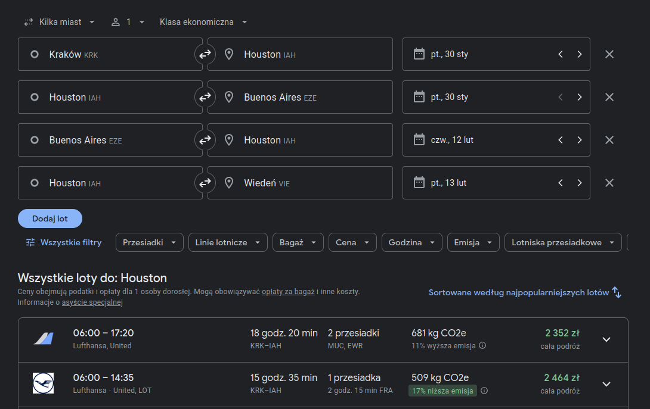Screen dimensions: 650x409
Task: Go to previous day for pt., 13 lut
Action: tap(561, 183)
